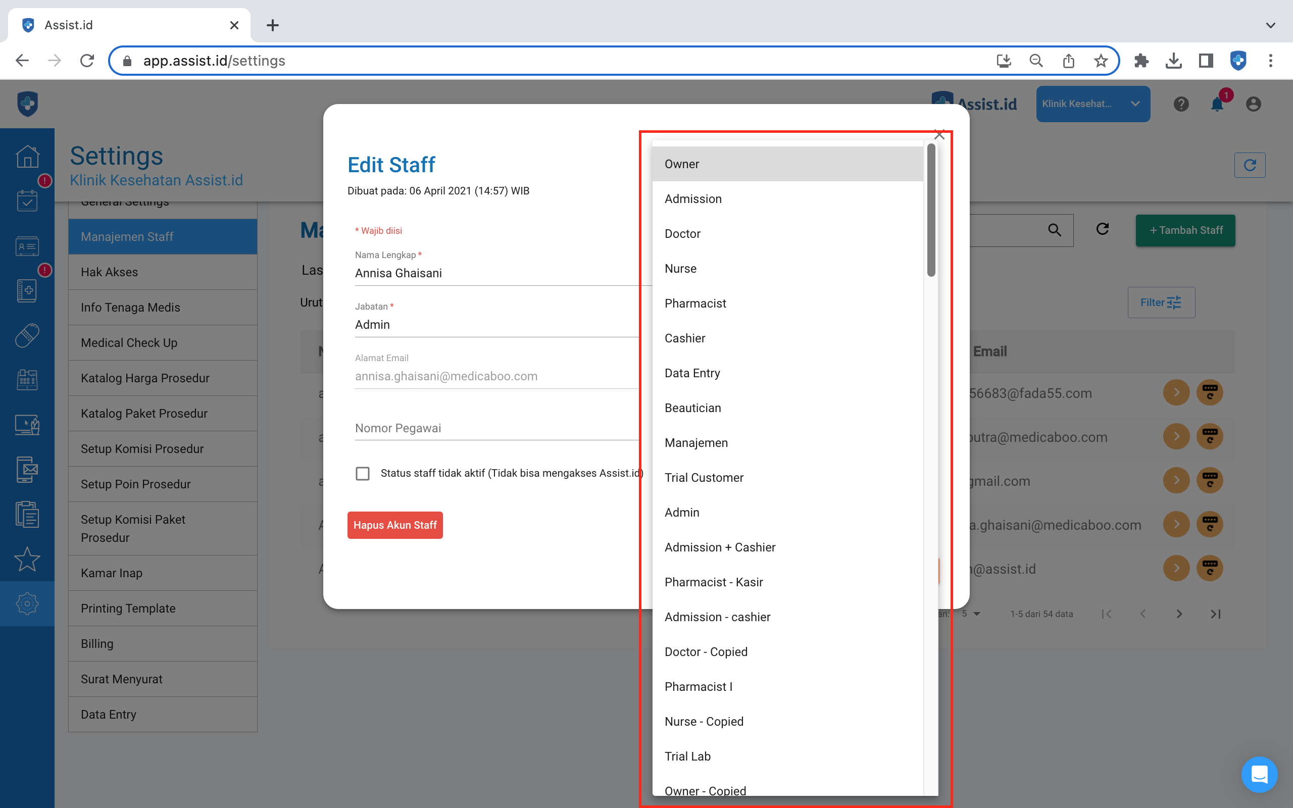
Task: Click the Hapus Akun Staff button
Action: [x=395, y=525]
